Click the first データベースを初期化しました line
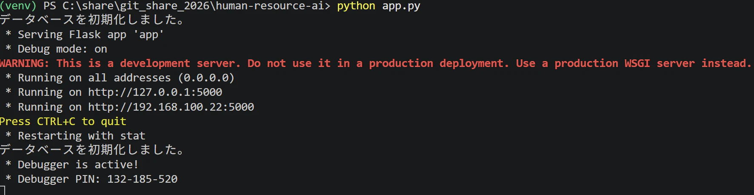Viewport: 754px width, 195px height. [92, 20]
